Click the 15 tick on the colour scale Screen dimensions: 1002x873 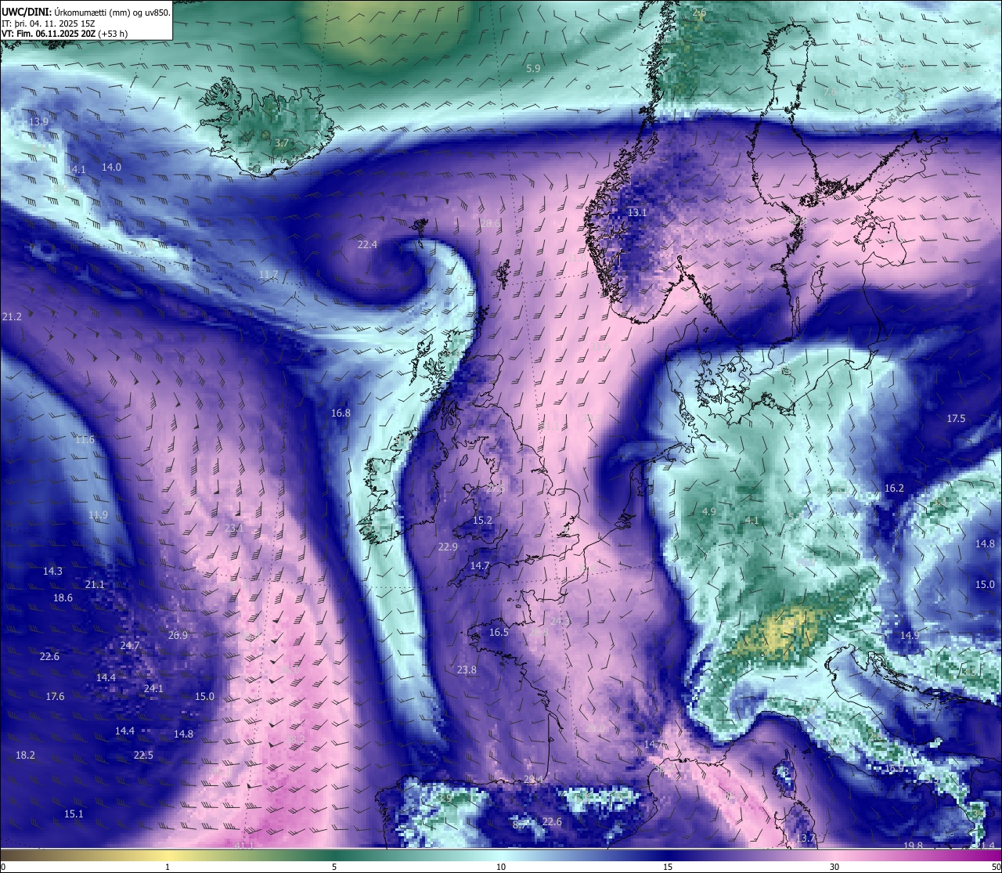coord(668,867)
